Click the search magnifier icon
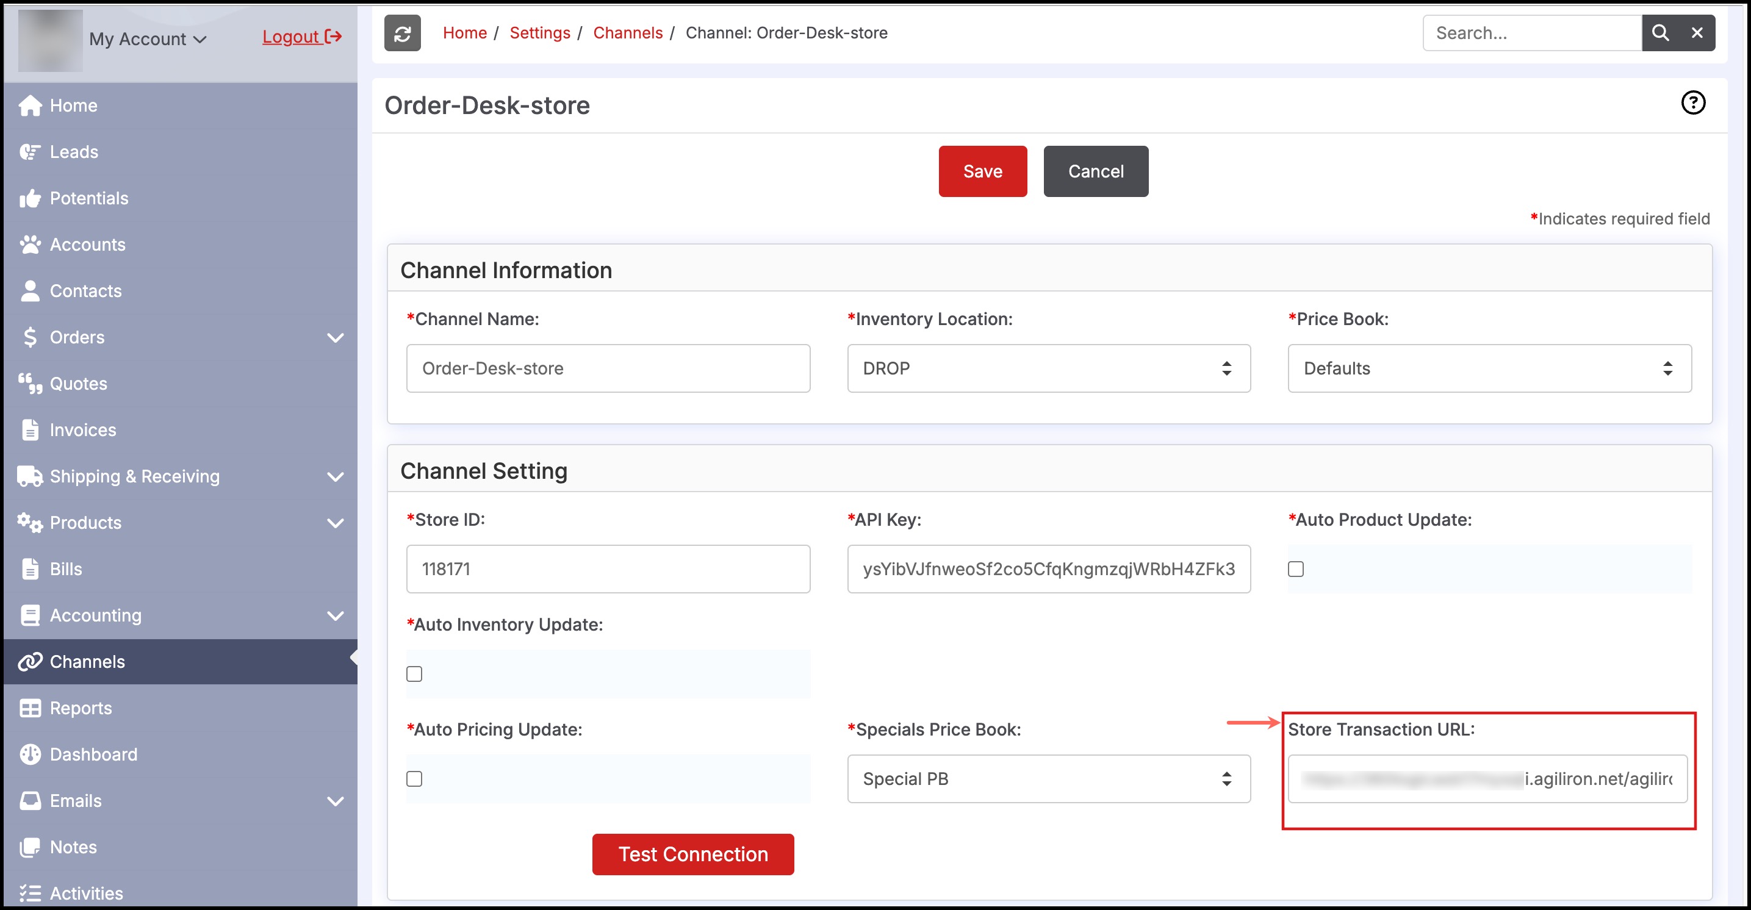The image size is (1751, 910). click(x=1660, y=32)
